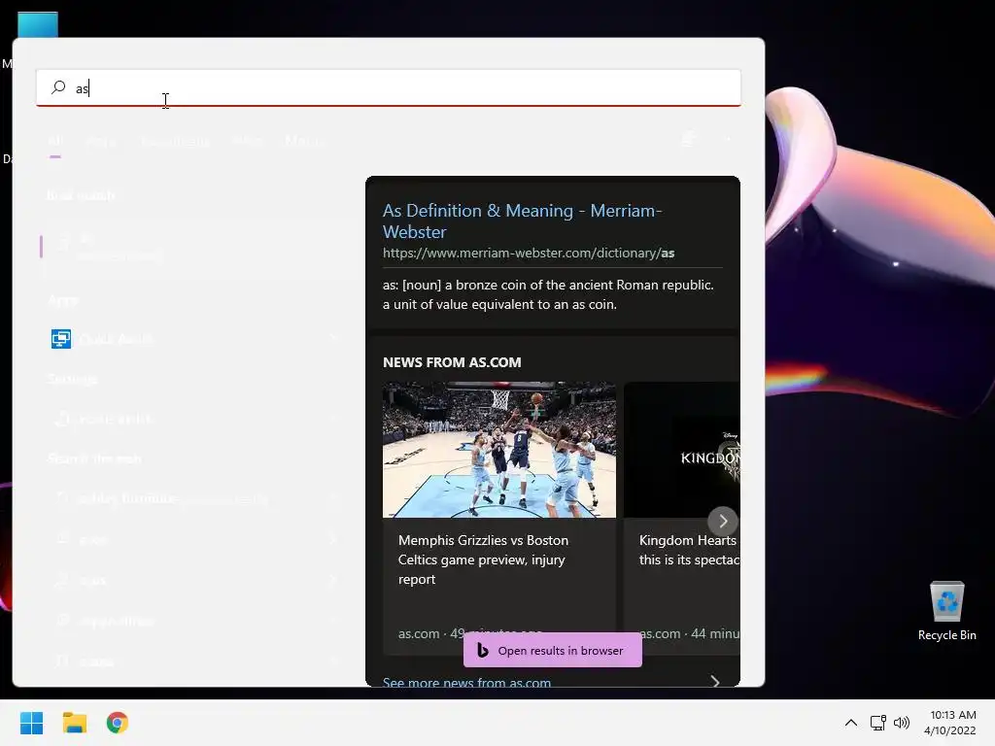
Task: Select the Recycle Bin desktop icon
Action: pos(946,611)
